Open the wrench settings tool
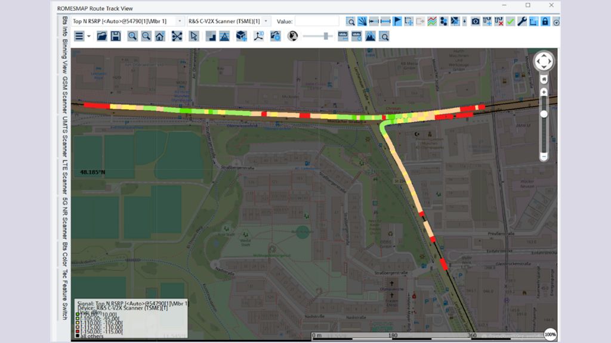This screenshot has height=343, width=611. (522, 21)
